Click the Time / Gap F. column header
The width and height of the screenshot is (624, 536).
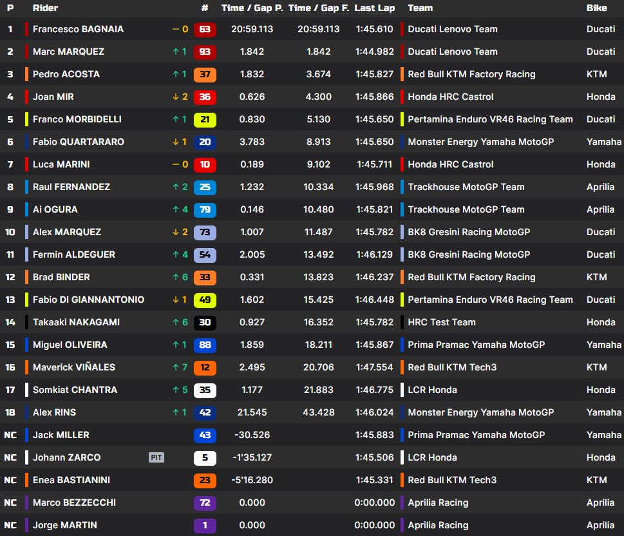pyautogui.click(x=318, y=8)
